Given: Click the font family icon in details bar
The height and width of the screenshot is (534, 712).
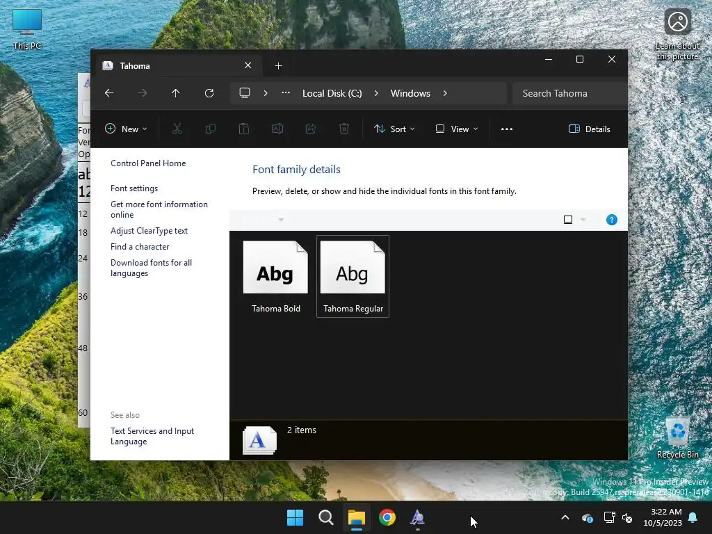Looking at the screenshot, I should (x=259, y=440).
